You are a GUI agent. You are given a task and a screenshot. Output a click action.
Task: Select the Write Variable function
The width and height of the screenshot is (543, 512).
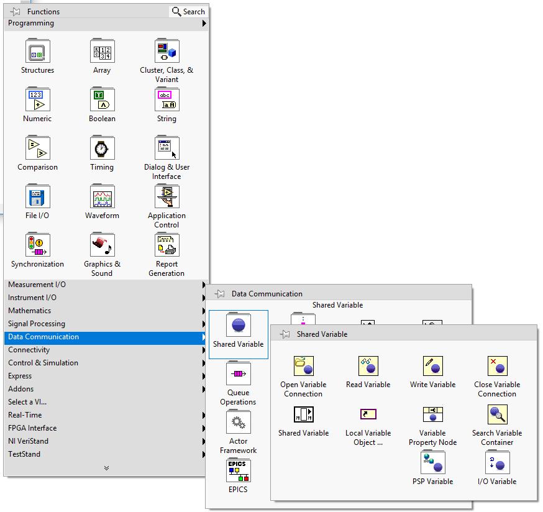coord(432,366)
